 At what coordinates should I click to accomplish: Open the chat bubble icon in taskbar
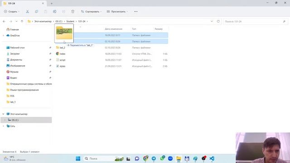(x=137, y=158)
